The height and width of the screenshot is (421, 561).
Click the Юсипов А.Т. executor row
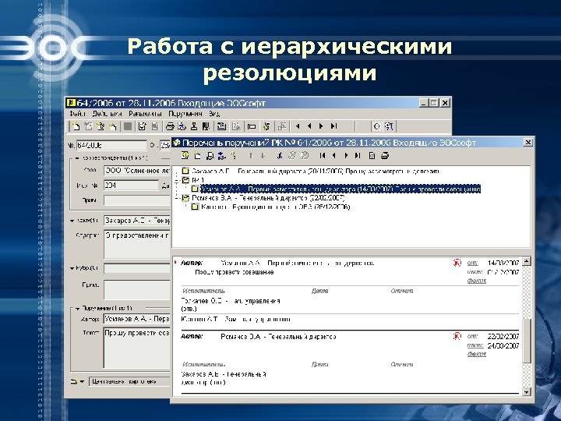pos(236,319)
